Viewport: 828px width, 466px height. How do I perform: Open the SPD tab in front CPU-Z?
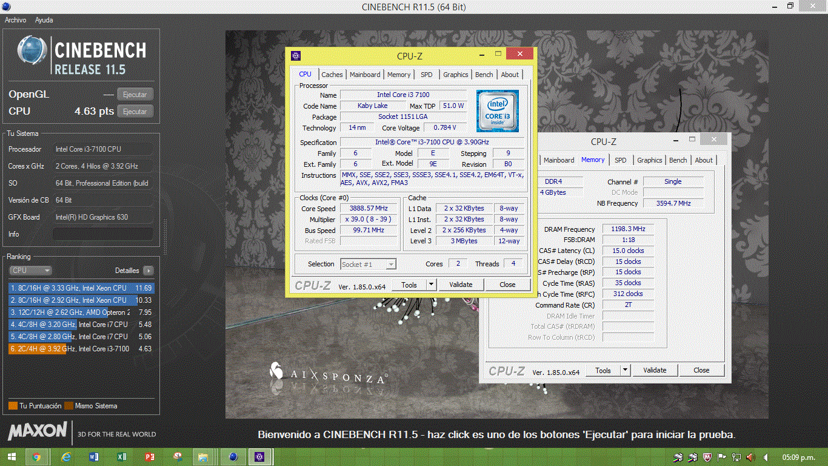point(427,75)
